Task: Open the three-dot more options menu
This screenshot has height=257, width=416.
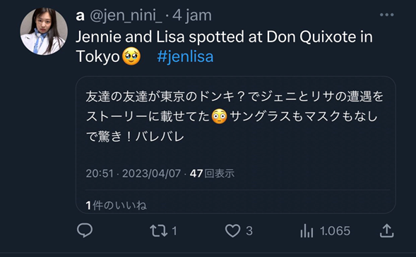Action: [x=386, y=15]
